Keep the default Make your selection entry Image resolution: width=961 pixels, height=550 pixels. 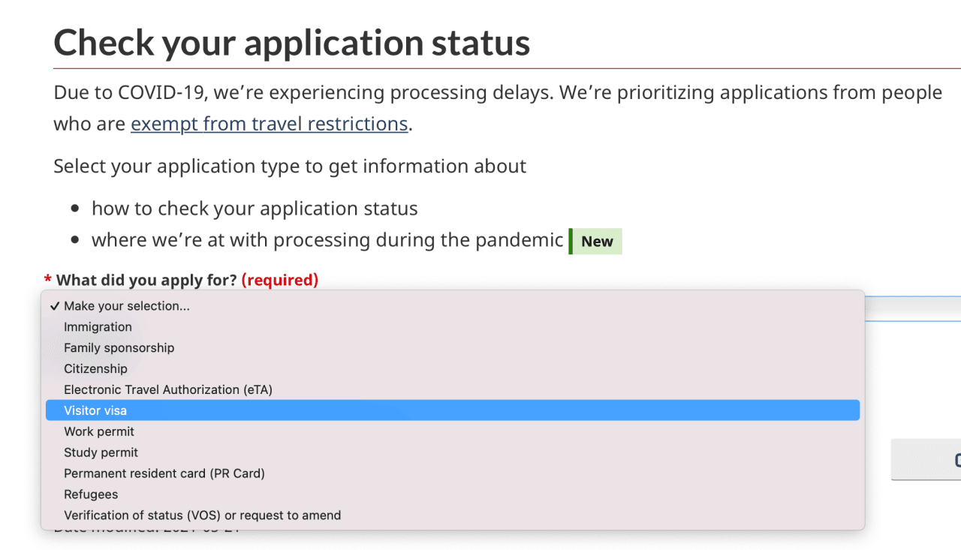coord(126,306)
